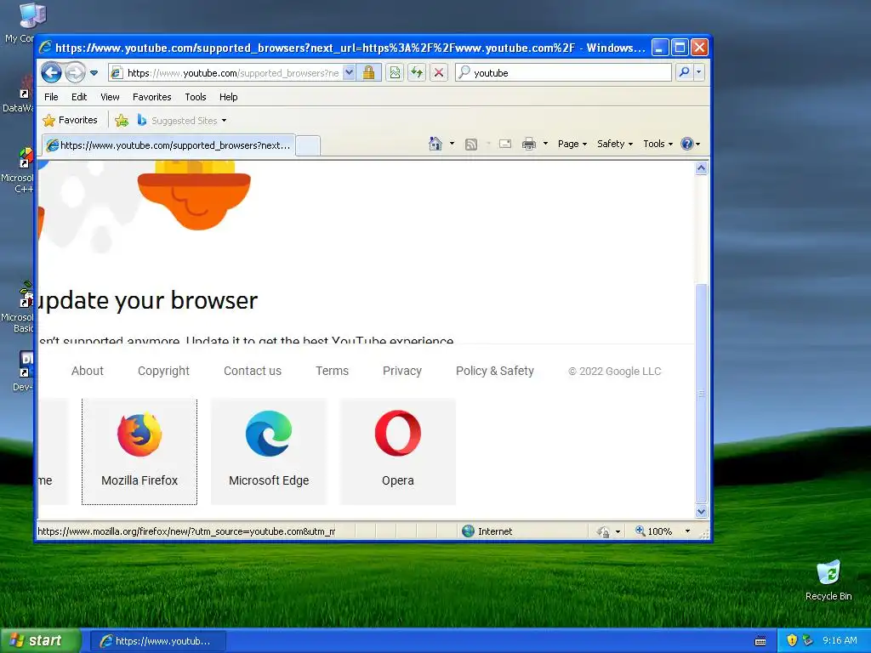The image size is (871, 653).
Task: Click the vertical scrollbar thumb
Action: [x=701, y=393]
